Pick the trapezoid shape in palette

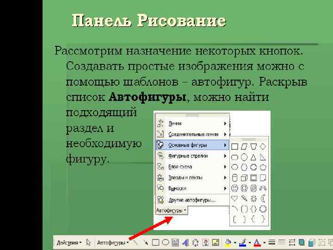point(253,146)
